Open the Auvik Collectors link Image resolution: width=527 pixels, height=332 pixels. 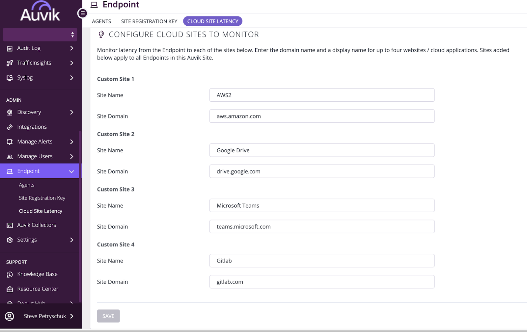click(x=37, y=225)
